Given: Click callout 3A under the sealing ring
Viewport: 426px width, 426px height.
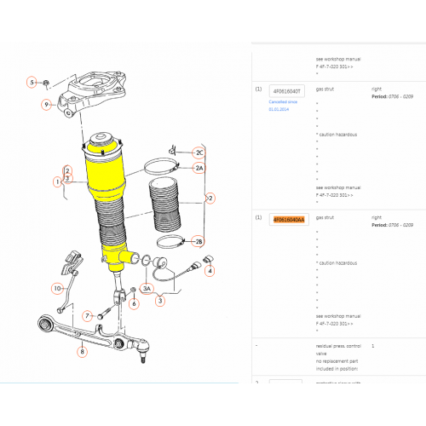Looking at the screenshot, I should pyautogui.click(x=147, y=289).
